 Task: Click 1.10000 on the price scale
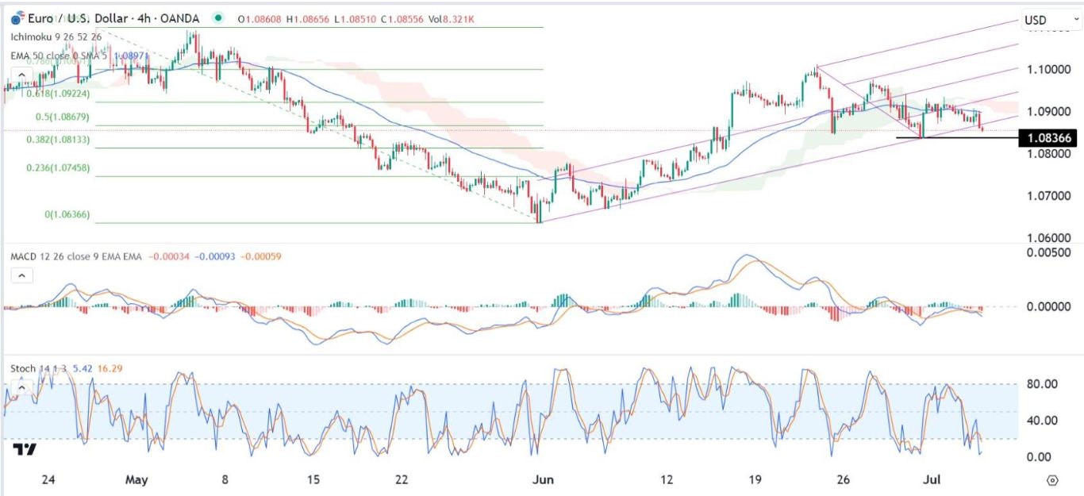1047,69
